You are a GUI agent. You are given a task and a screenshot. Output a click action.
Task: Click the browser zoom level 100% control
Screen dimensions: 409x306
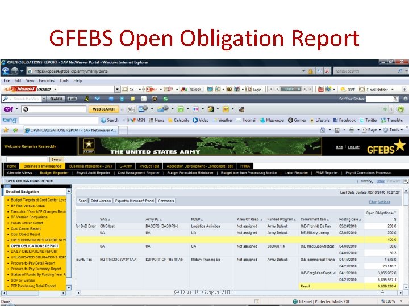(x=391, y=301)
